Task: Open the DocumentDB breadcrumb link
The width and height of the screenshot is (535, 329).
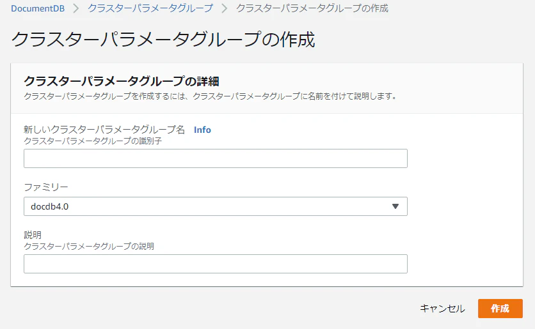Action: click(x=38, y=8)
